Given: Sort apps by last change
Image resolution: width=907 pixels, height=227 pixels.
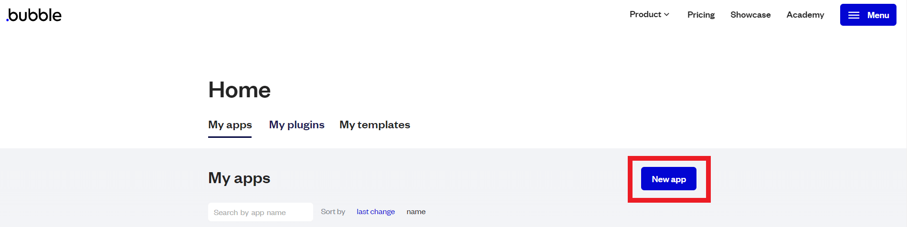Looking at the screenshot, I should [376, 212].
